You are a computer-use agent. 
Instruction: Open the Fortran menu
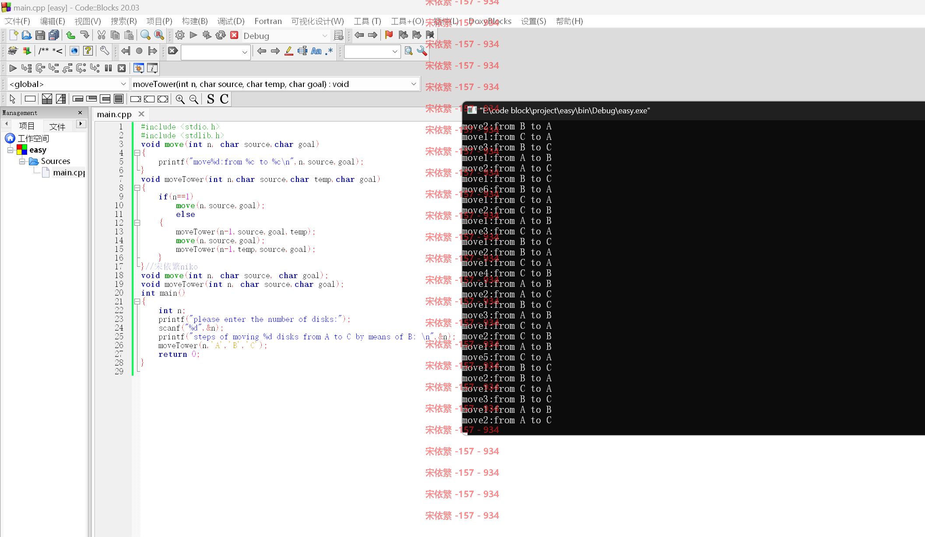268,21
